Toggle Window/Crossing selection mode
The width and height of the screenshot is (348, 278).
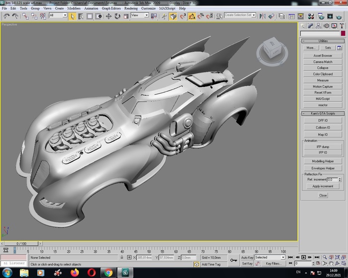click(x=98, y=16)
